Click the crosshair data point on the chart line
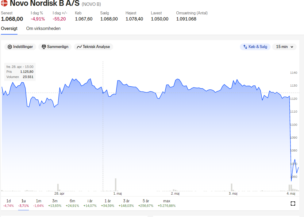The width and height of the screenshot is (304, 217). pyautogui.click(x=103, y=93)
